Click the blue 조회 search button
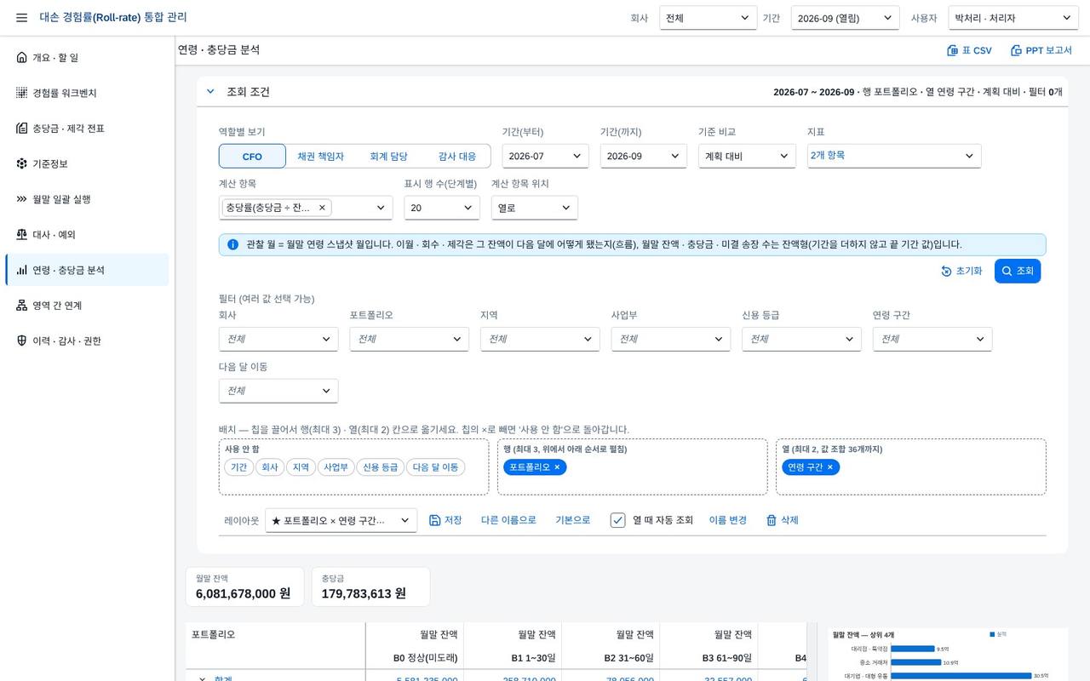Image resolution: width=1090 pixels, height=681 pixels. coord(1018,271)
